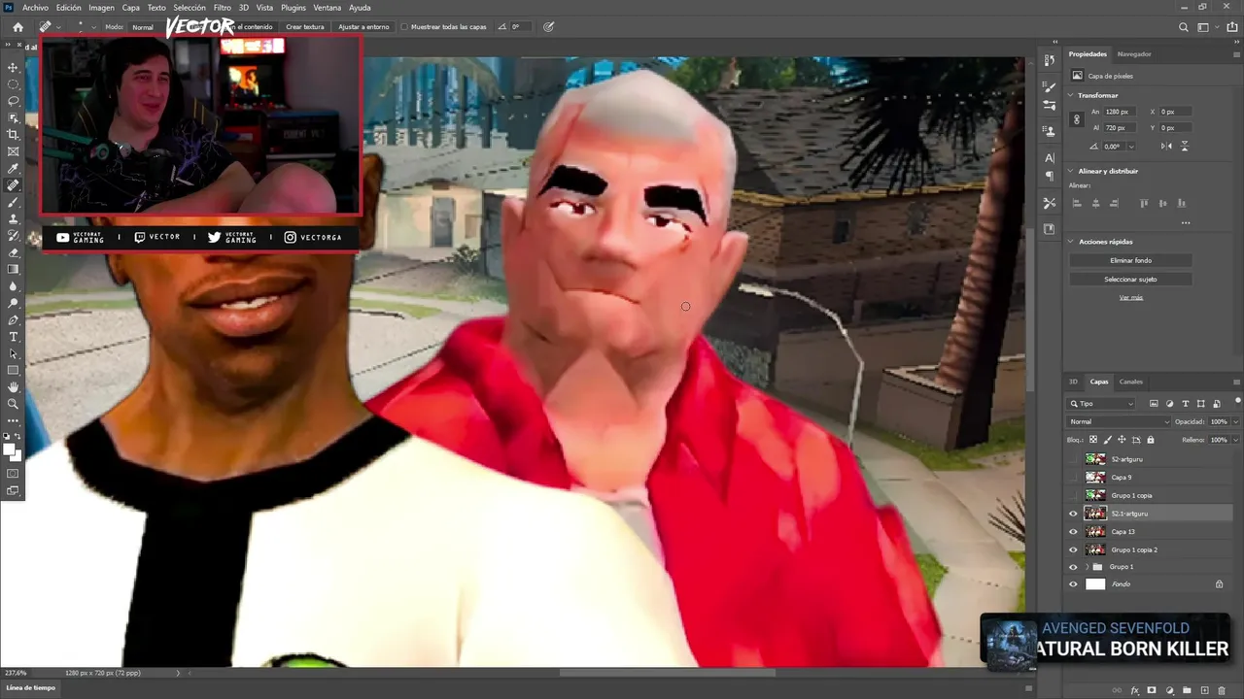Go to Home screen icon

click(17, 27)
